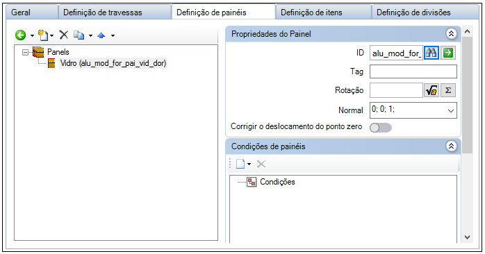Open dropdown arrow beside new condition icon
This screenshot has width=485, height=254.
[249, 164]
